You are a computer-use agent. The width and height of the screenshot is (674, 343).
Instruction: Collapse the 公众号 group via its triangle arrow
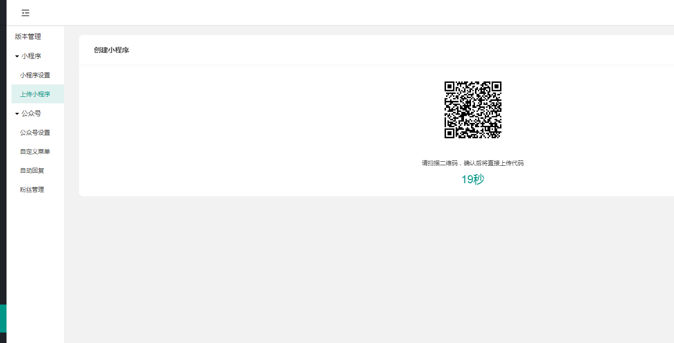coord(17,114)
